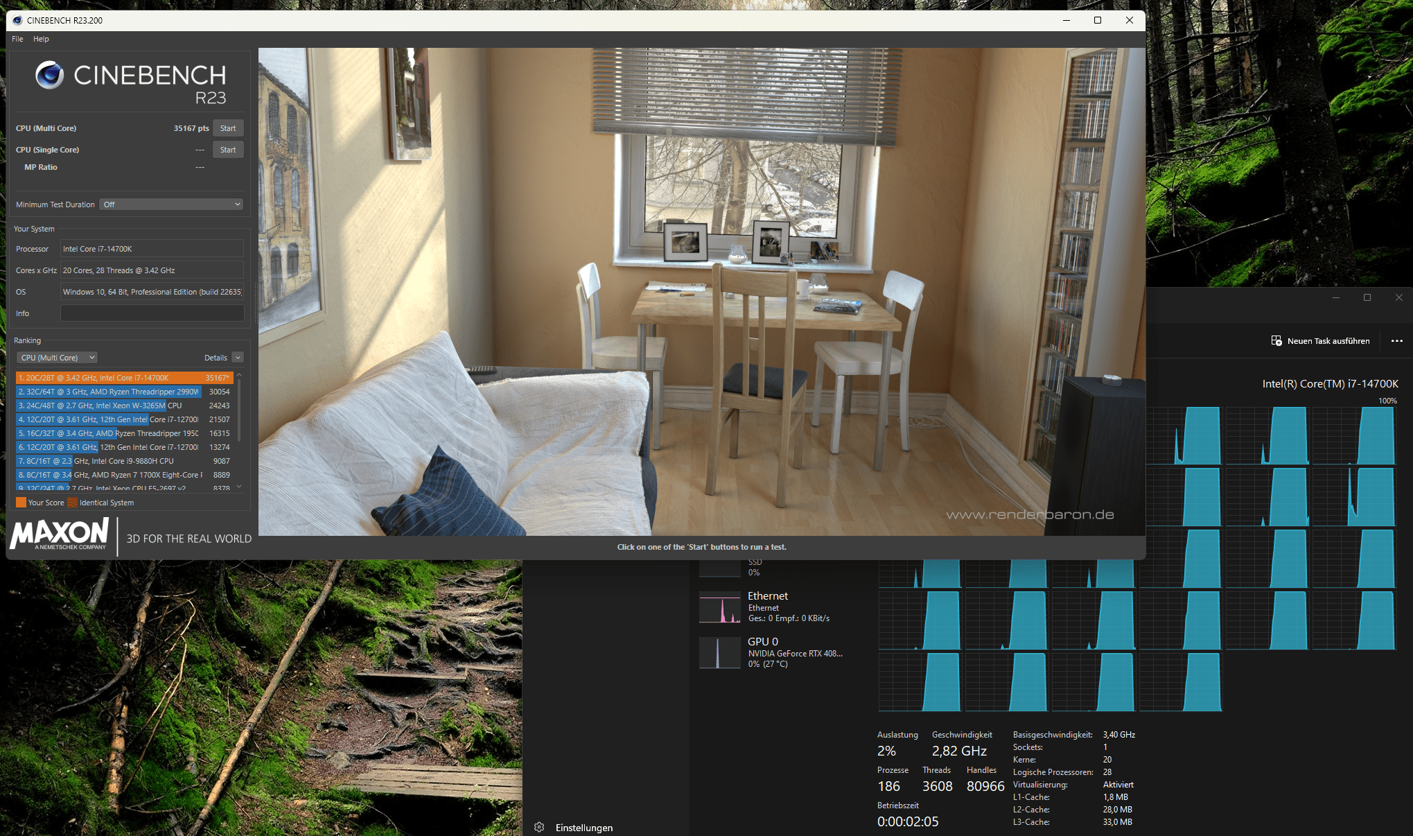This screenshot has width=1413, height=836.
Task: Click the 'Neuen Task ausführen' icon
Action: 1276,341
